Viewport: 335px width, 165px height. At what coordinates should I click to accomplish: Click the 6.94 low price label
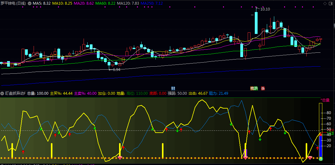coord(116,70)
